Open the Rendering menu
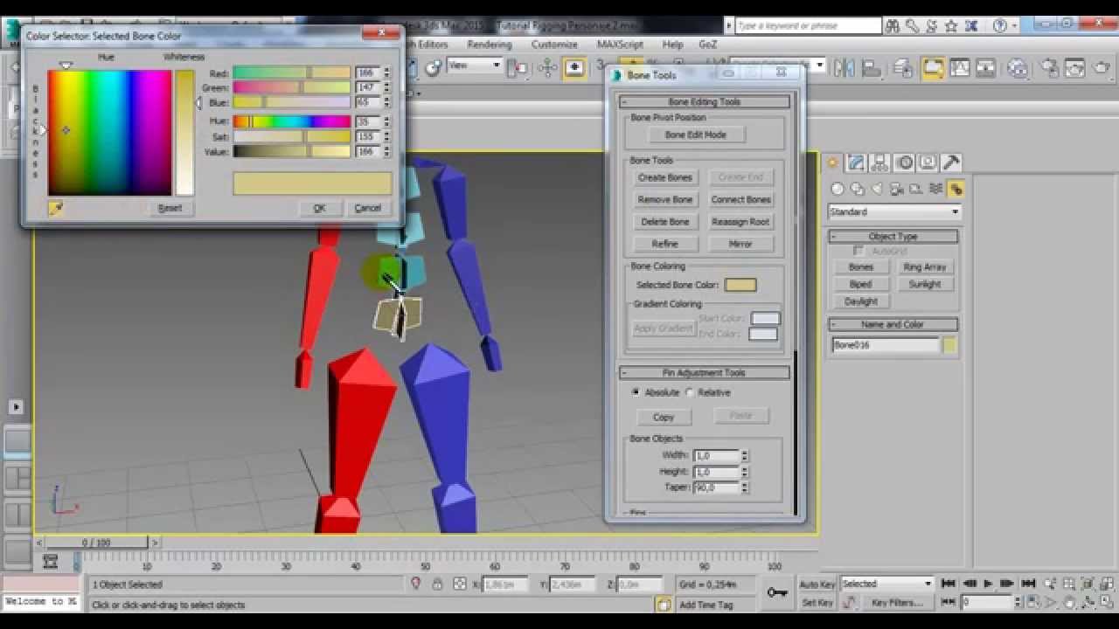The height and width of the screenshot is (629, 1119). tap(490, 45)
